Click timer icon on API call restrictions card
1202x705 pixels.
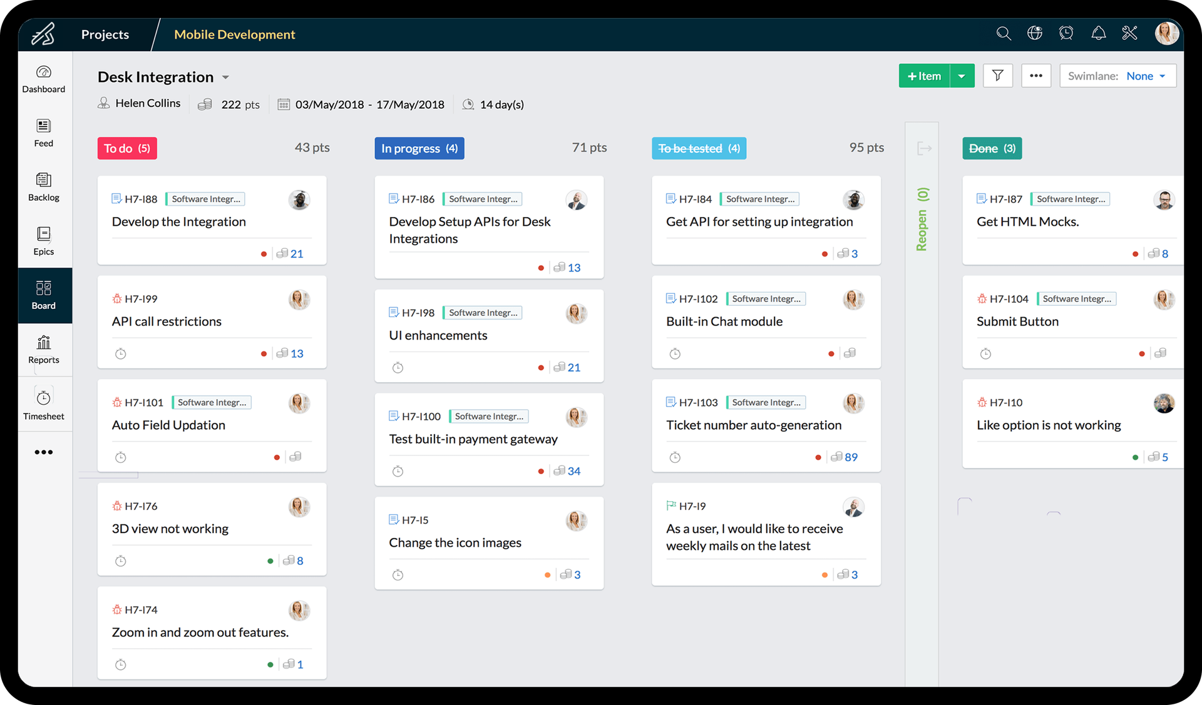coord(121,354)
